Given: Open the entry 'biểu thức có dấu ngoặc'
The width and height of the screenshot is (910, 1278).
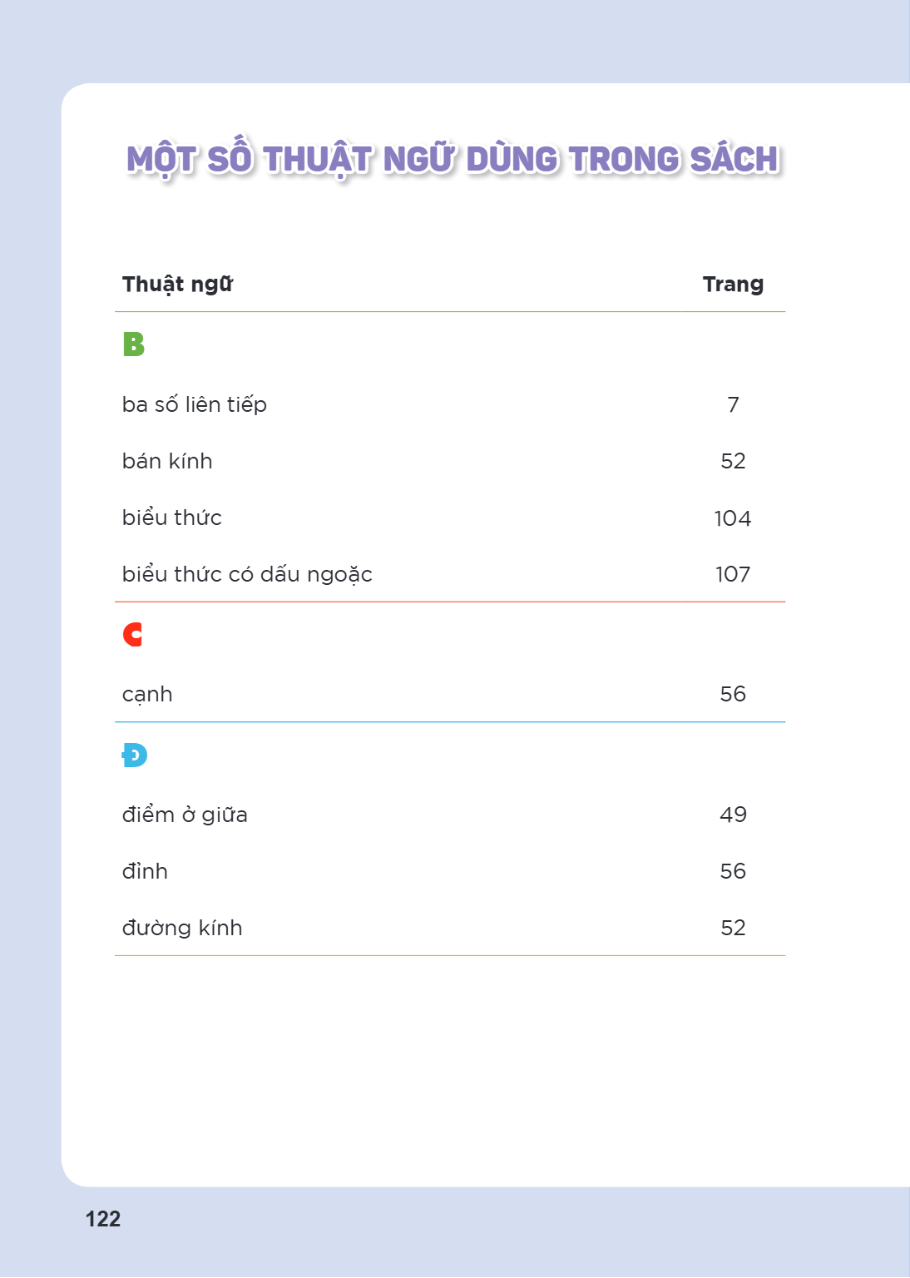Looking at the screenshot, I should [247, 574].
